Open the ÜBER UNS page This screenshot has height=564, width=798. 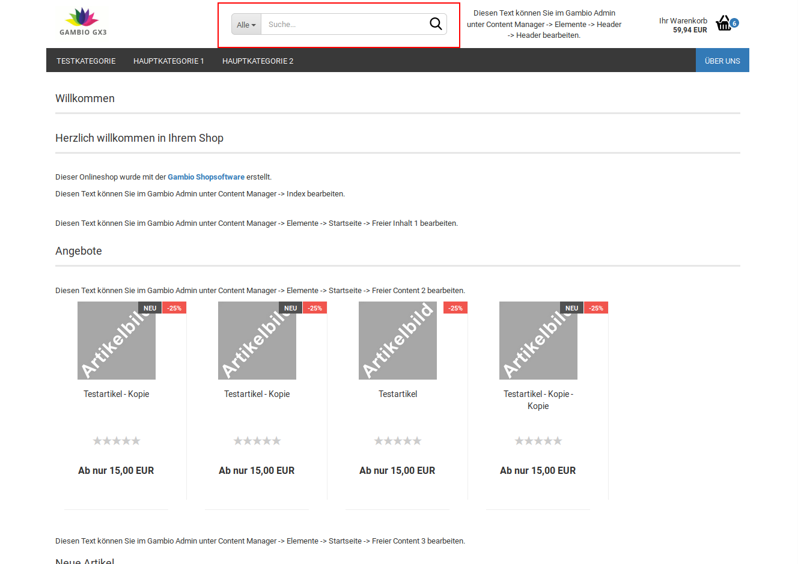722,60
